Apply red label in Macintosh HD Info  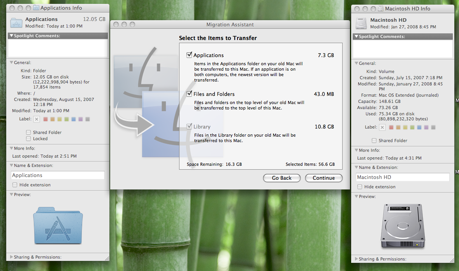391,127
